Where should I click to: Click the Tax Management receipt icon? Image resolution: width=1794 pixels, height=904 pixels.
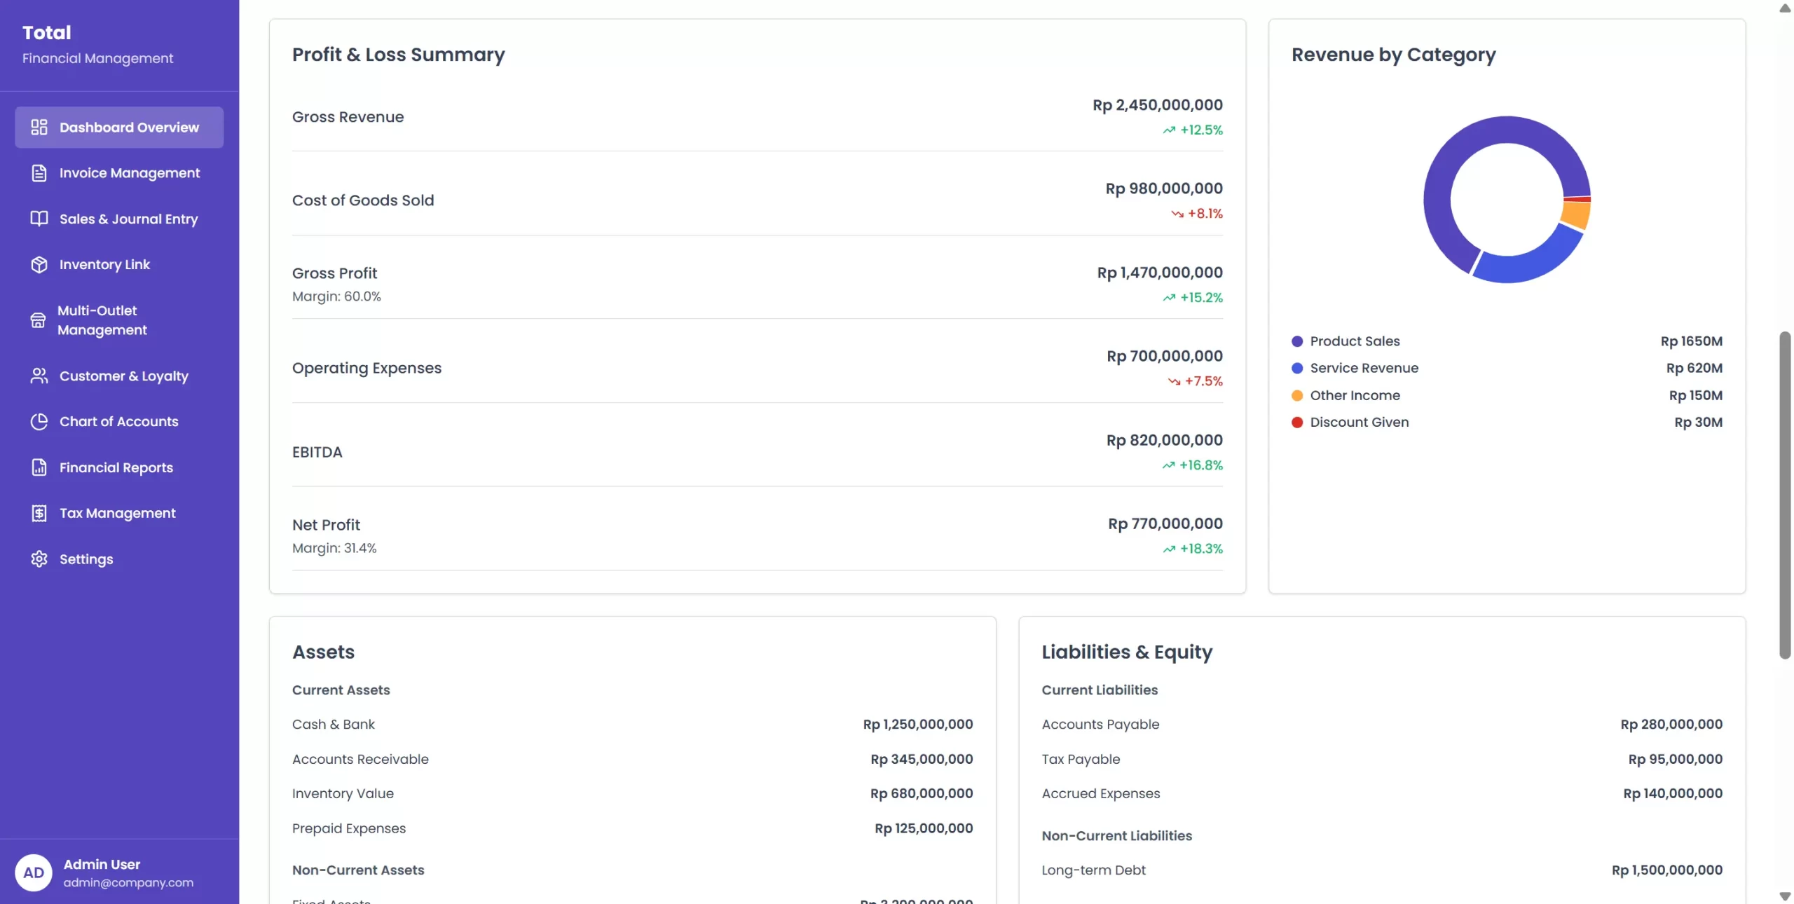(x=39, y=513)
